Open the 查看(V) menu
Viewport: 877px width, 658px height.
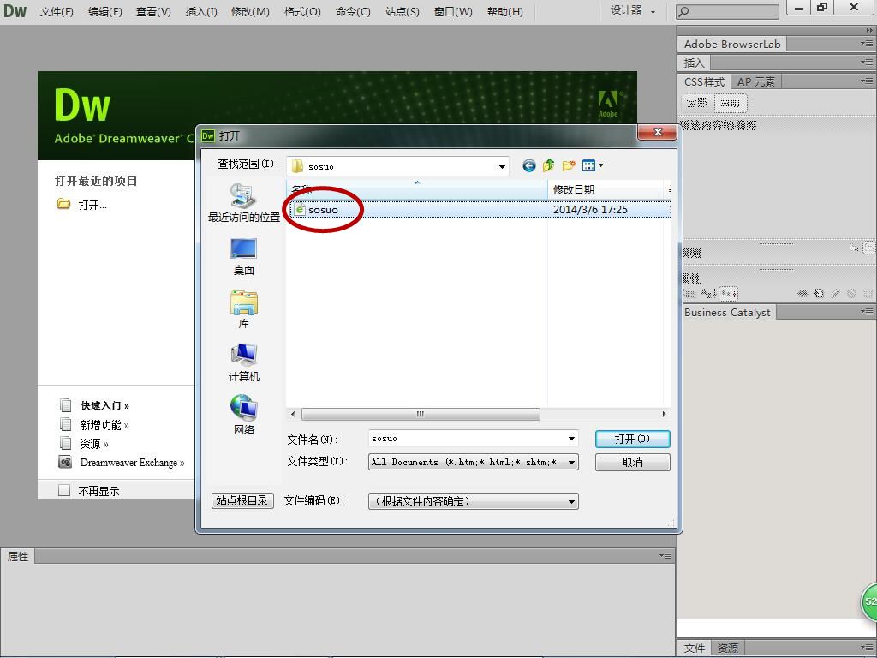click(x=154, y=12)
